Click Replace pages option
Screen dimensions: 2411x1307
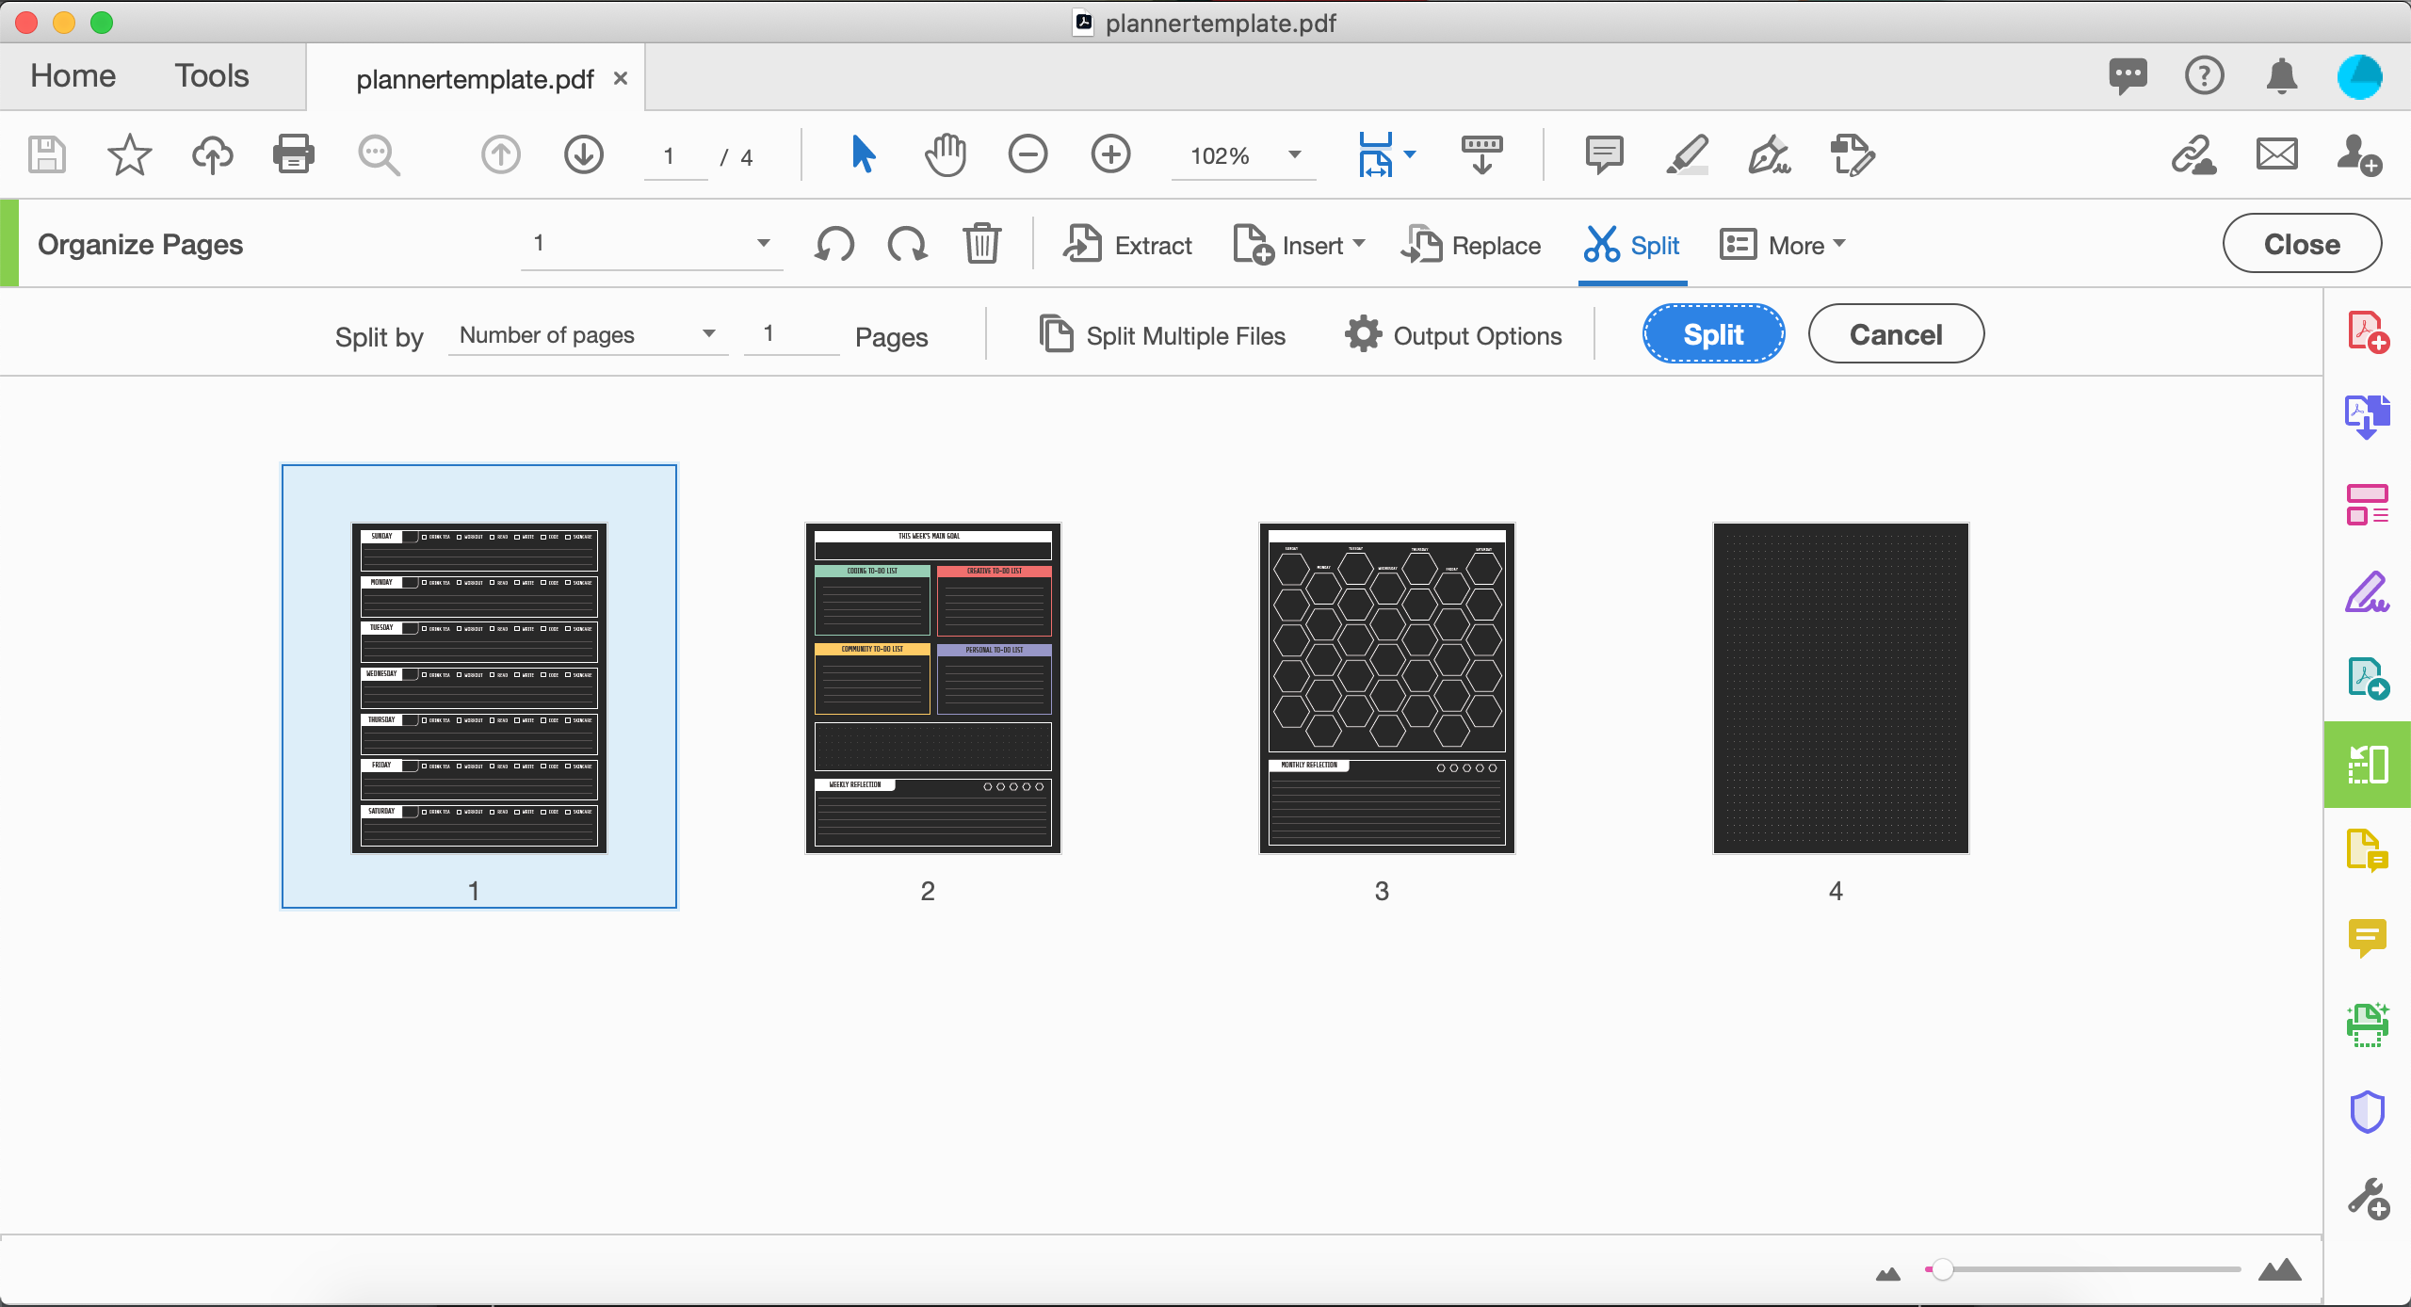pyautogui.click(x=1470, y=245)
